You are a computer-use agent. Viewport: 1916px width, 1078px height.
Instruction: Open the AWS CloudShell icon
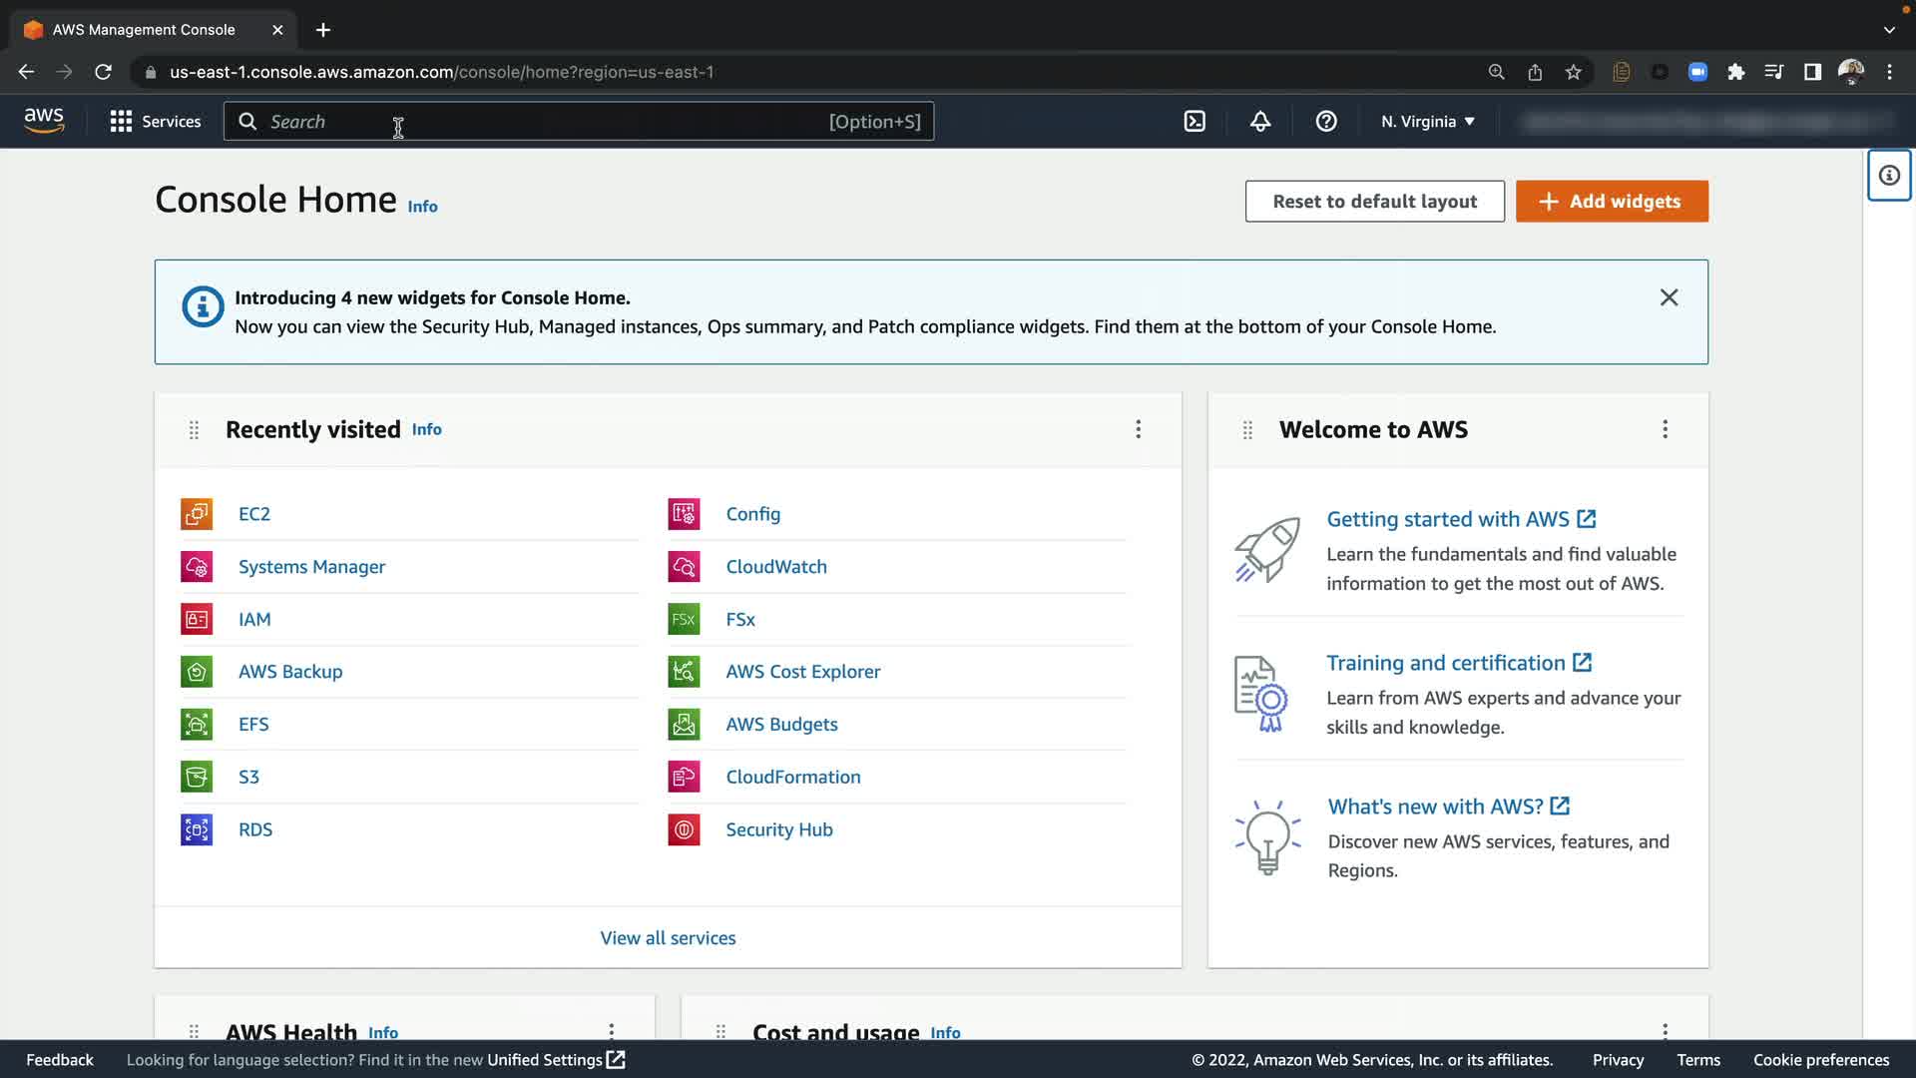1195,122
